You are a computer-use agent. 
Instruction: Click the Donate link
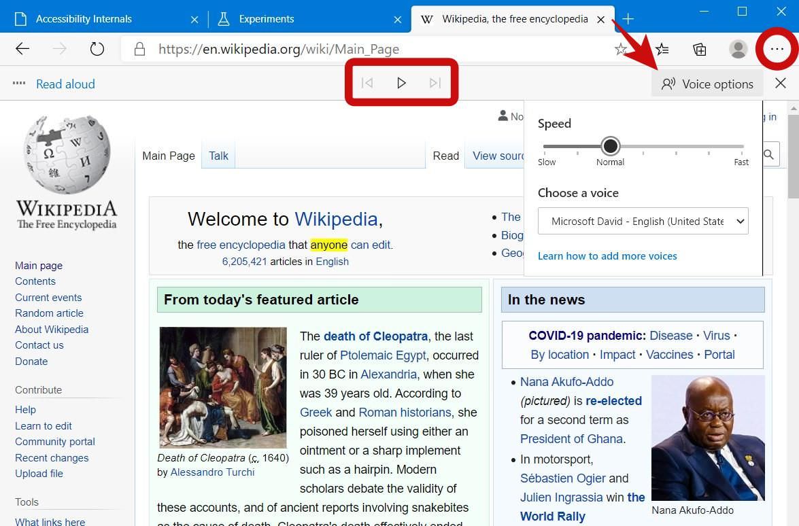click(x=31, y=362)
